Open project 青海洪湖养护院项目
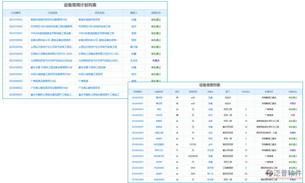Screen dimensions: 305x183 tap(95, 20)
